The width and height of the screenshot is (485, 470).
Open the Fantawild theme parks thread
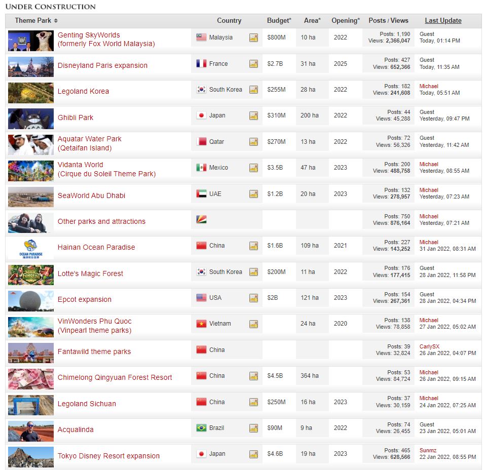[94, 351]
